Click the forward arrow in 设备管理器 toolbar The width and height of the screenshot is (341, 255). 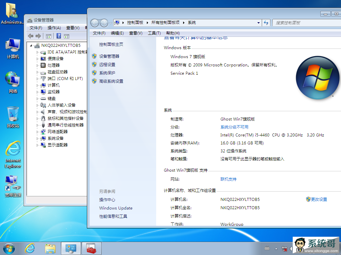click(x=38, y=36)
